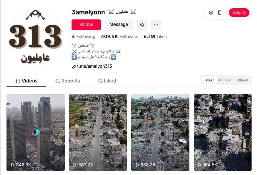Switch to the Reposts tab
257x175 pixels.
click(68, 81)
